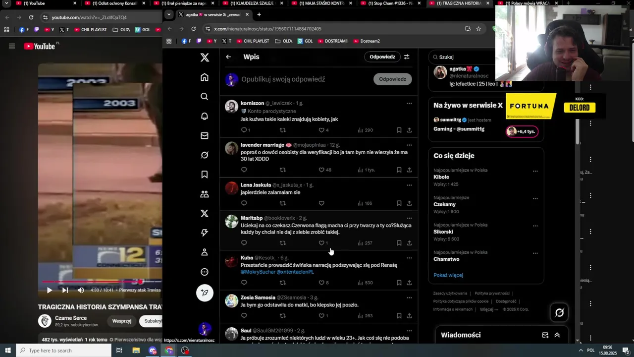Click the Odpowiedz header button

(382, 57)
